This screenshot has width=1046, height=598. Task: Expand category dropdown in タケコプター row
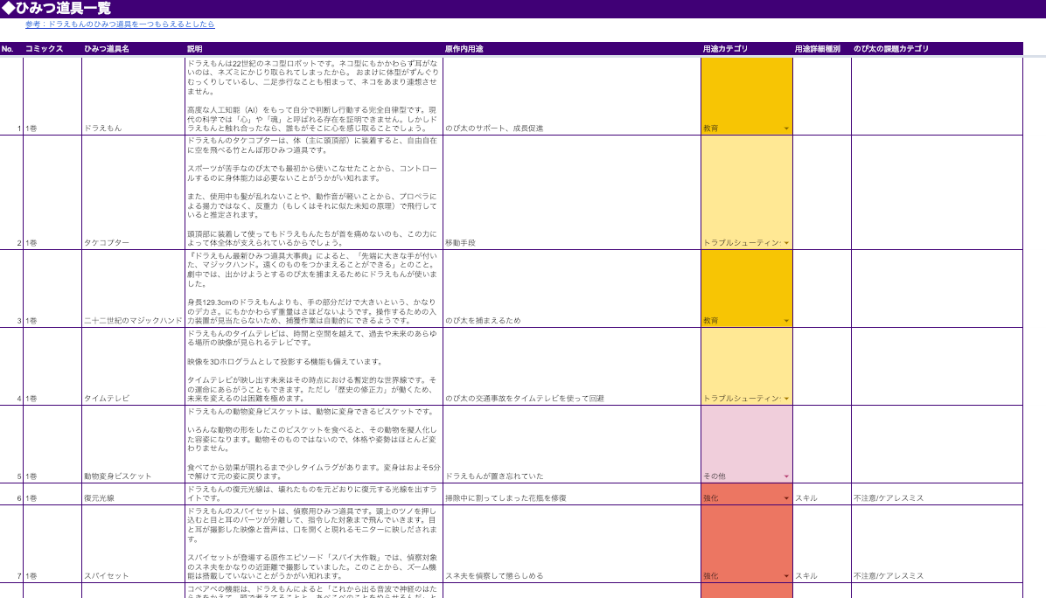pyautogui.click(x=786, y=243)
